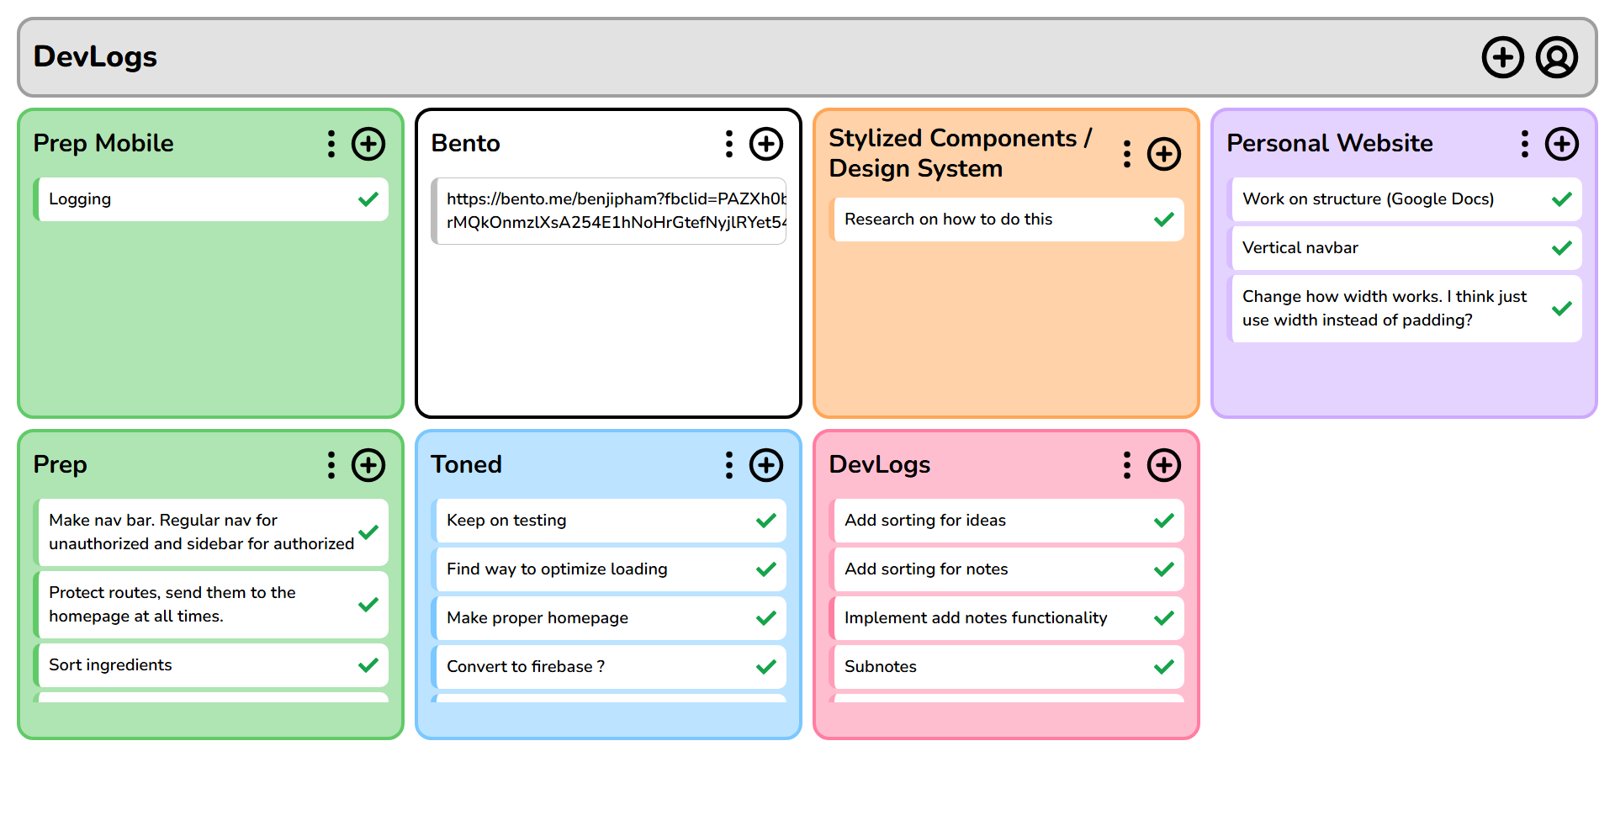The width and height of the screenshot is (1615, 815).
Task: Add a task to the Toned card
Action: click(x=765, y=465)
